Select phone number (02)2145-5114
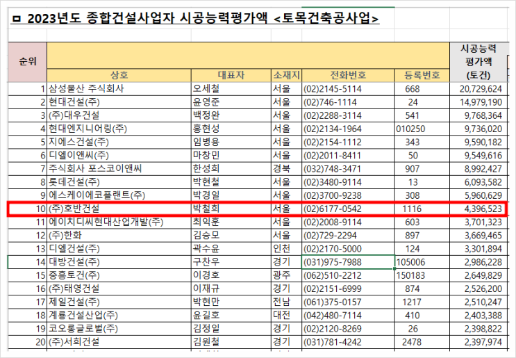The width and height of the screenshot is (516, 358). pos(348,89)
